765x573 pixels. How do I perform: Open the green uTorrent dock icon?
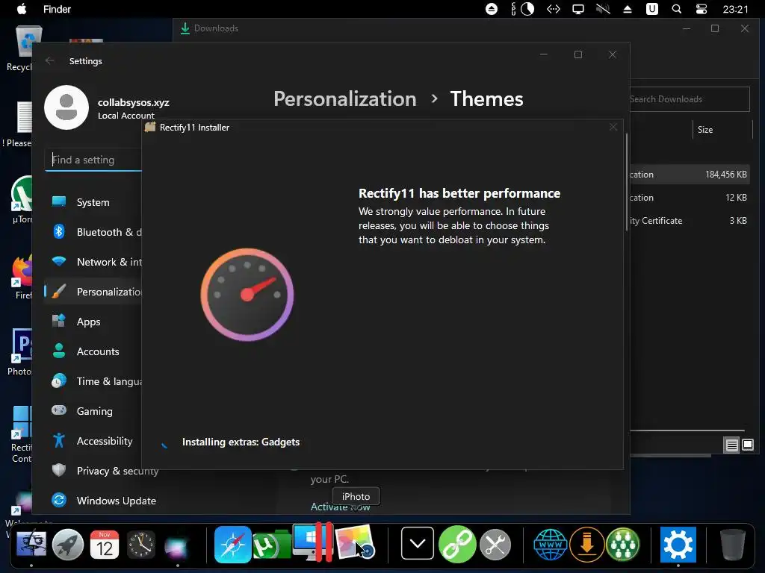click(272, 545)
